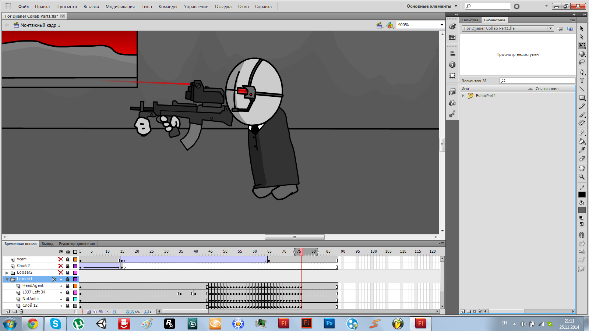Open the Файл menu

point(24,7)
